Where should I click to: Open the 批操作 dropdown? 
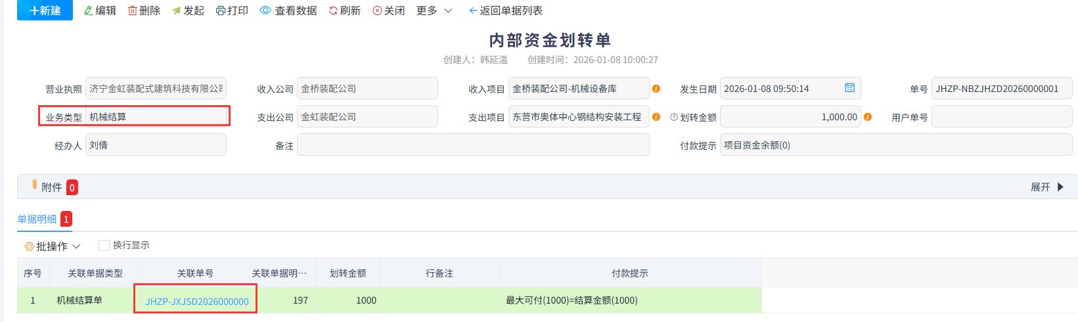[x=53, y=246]
